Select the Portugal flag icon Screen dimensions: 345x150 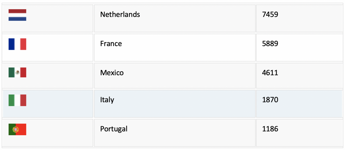point(17,129)
